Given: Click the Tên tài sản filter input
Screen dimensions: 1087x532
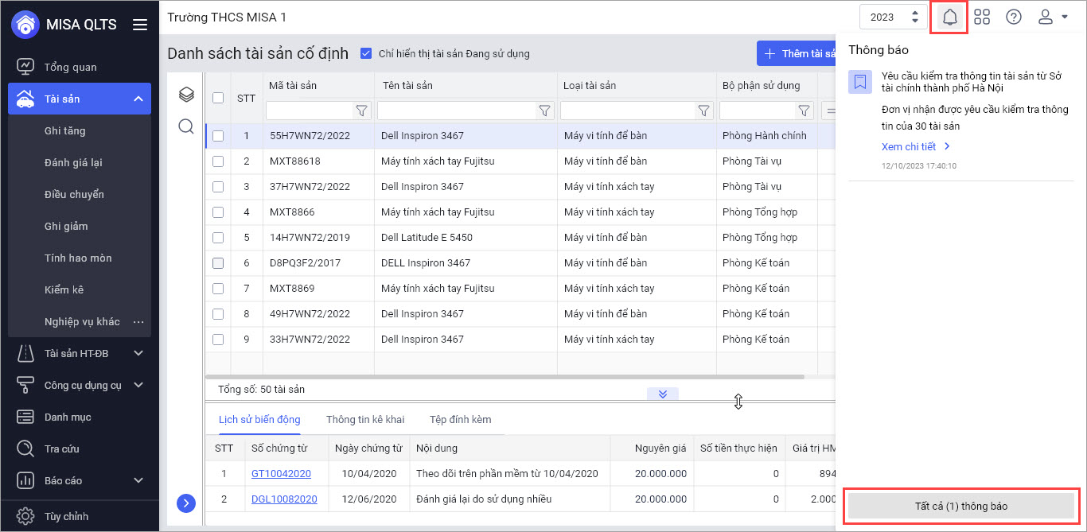Looking at the screenshot, I should 457,111.
